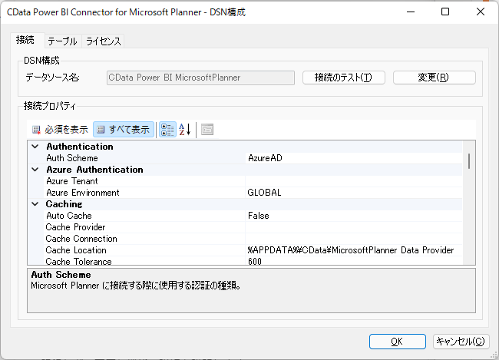The image size is (499, 360).
Task: Click the 変更 button
Action: (x=434, y=78)
